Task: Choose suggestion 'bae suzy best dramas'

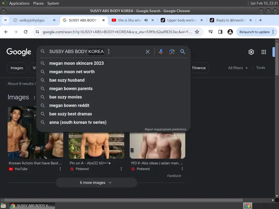Action: 113,114
